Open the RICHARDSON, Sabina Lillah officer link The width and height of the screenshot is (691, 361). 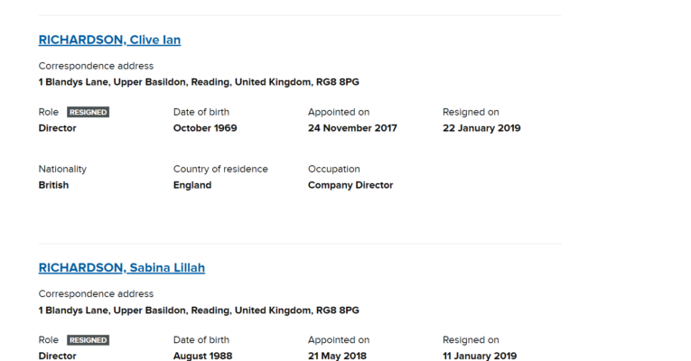pos(121,268)
